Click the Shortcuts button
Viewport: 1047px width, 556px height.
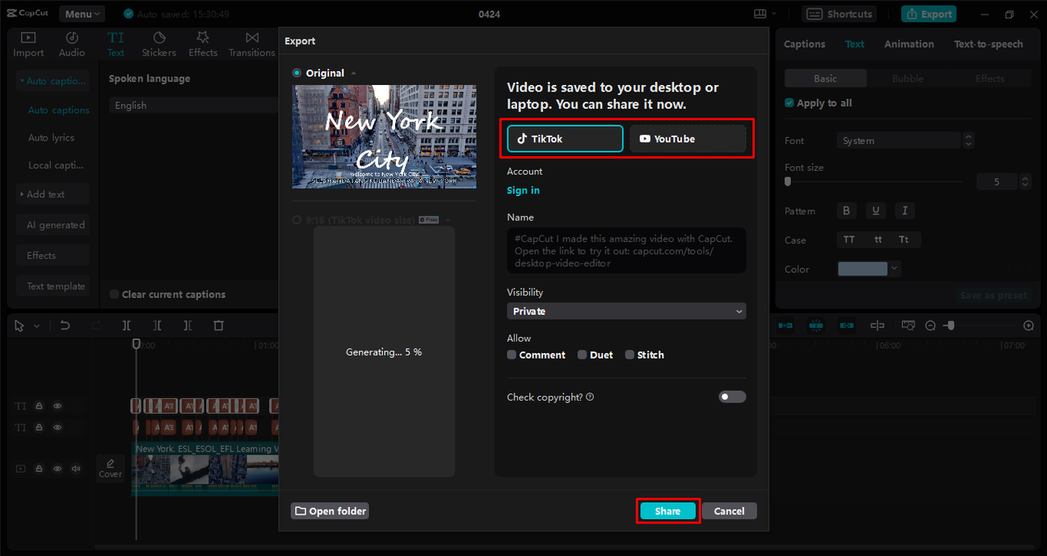pyautogui.click(x=839, y=14)
